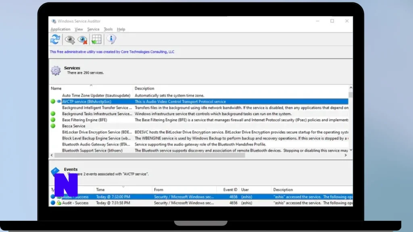Click the services horizontal scrollbar thumb
The image size is (413, 232).
tap(150, 155)
